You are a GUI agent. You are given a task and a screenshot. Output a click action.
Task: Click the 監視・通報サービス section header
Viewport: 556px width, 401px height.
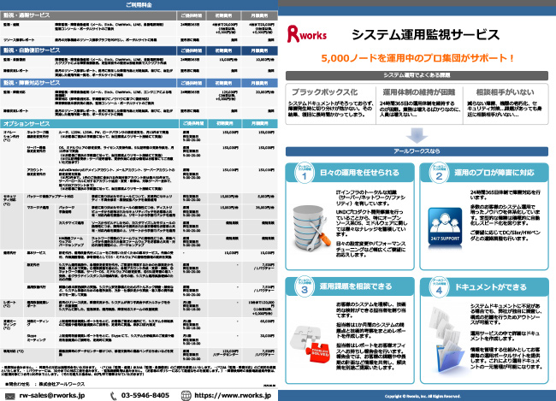click(88, 15)
